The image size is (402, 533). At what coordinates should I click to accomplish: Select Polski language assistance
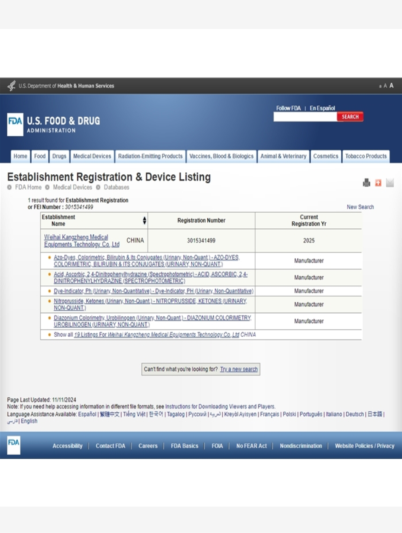tap(289, 414)
